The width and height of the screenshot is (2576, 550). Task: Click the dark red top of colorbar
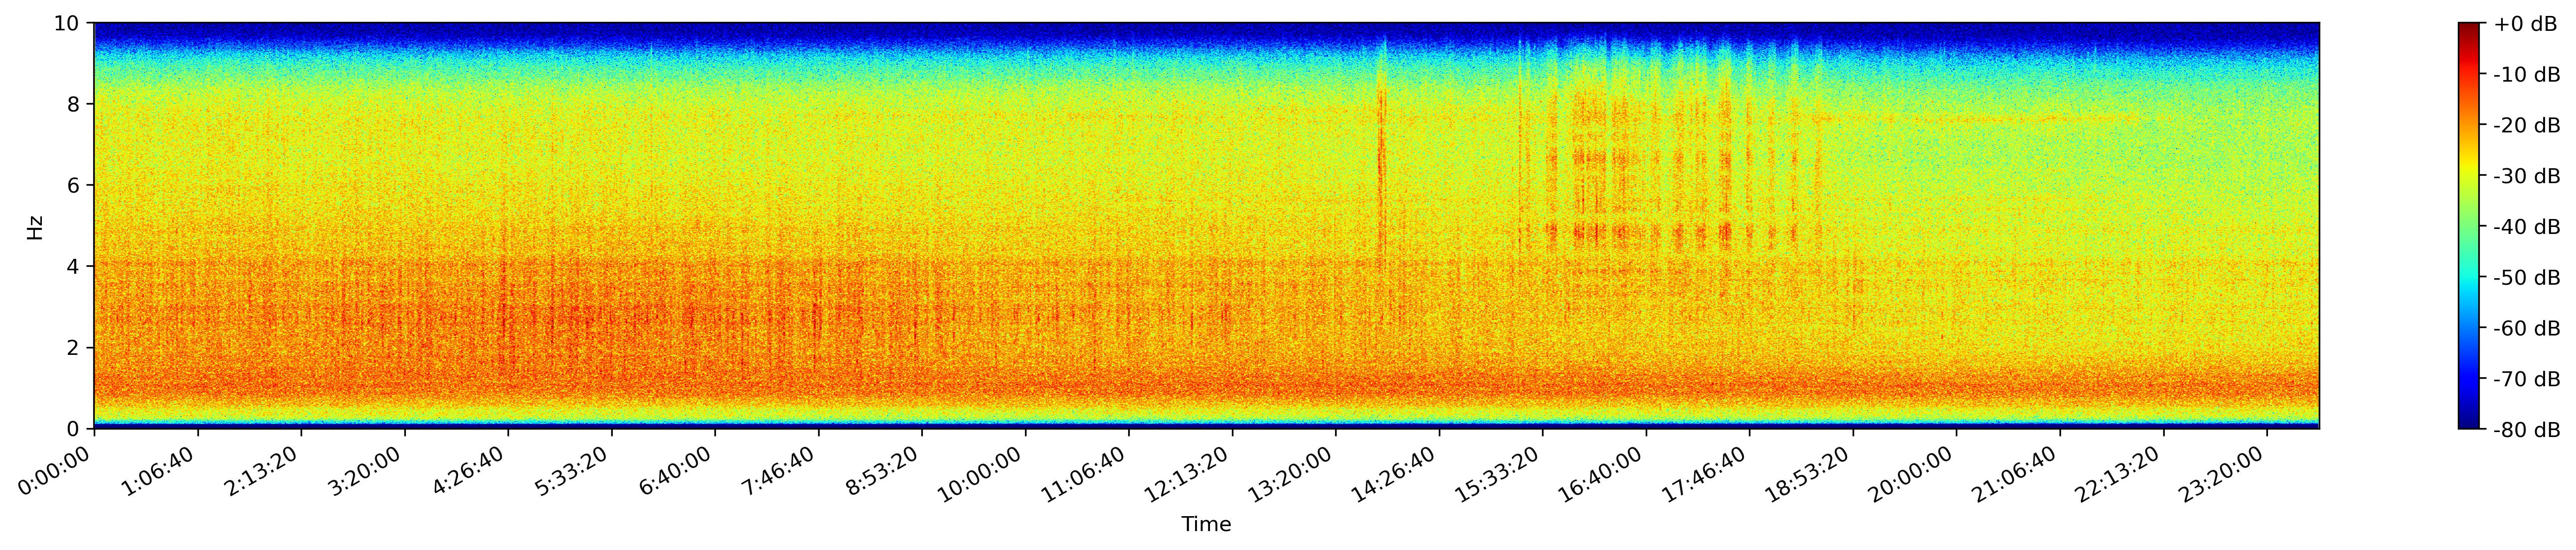point(2469,28)
